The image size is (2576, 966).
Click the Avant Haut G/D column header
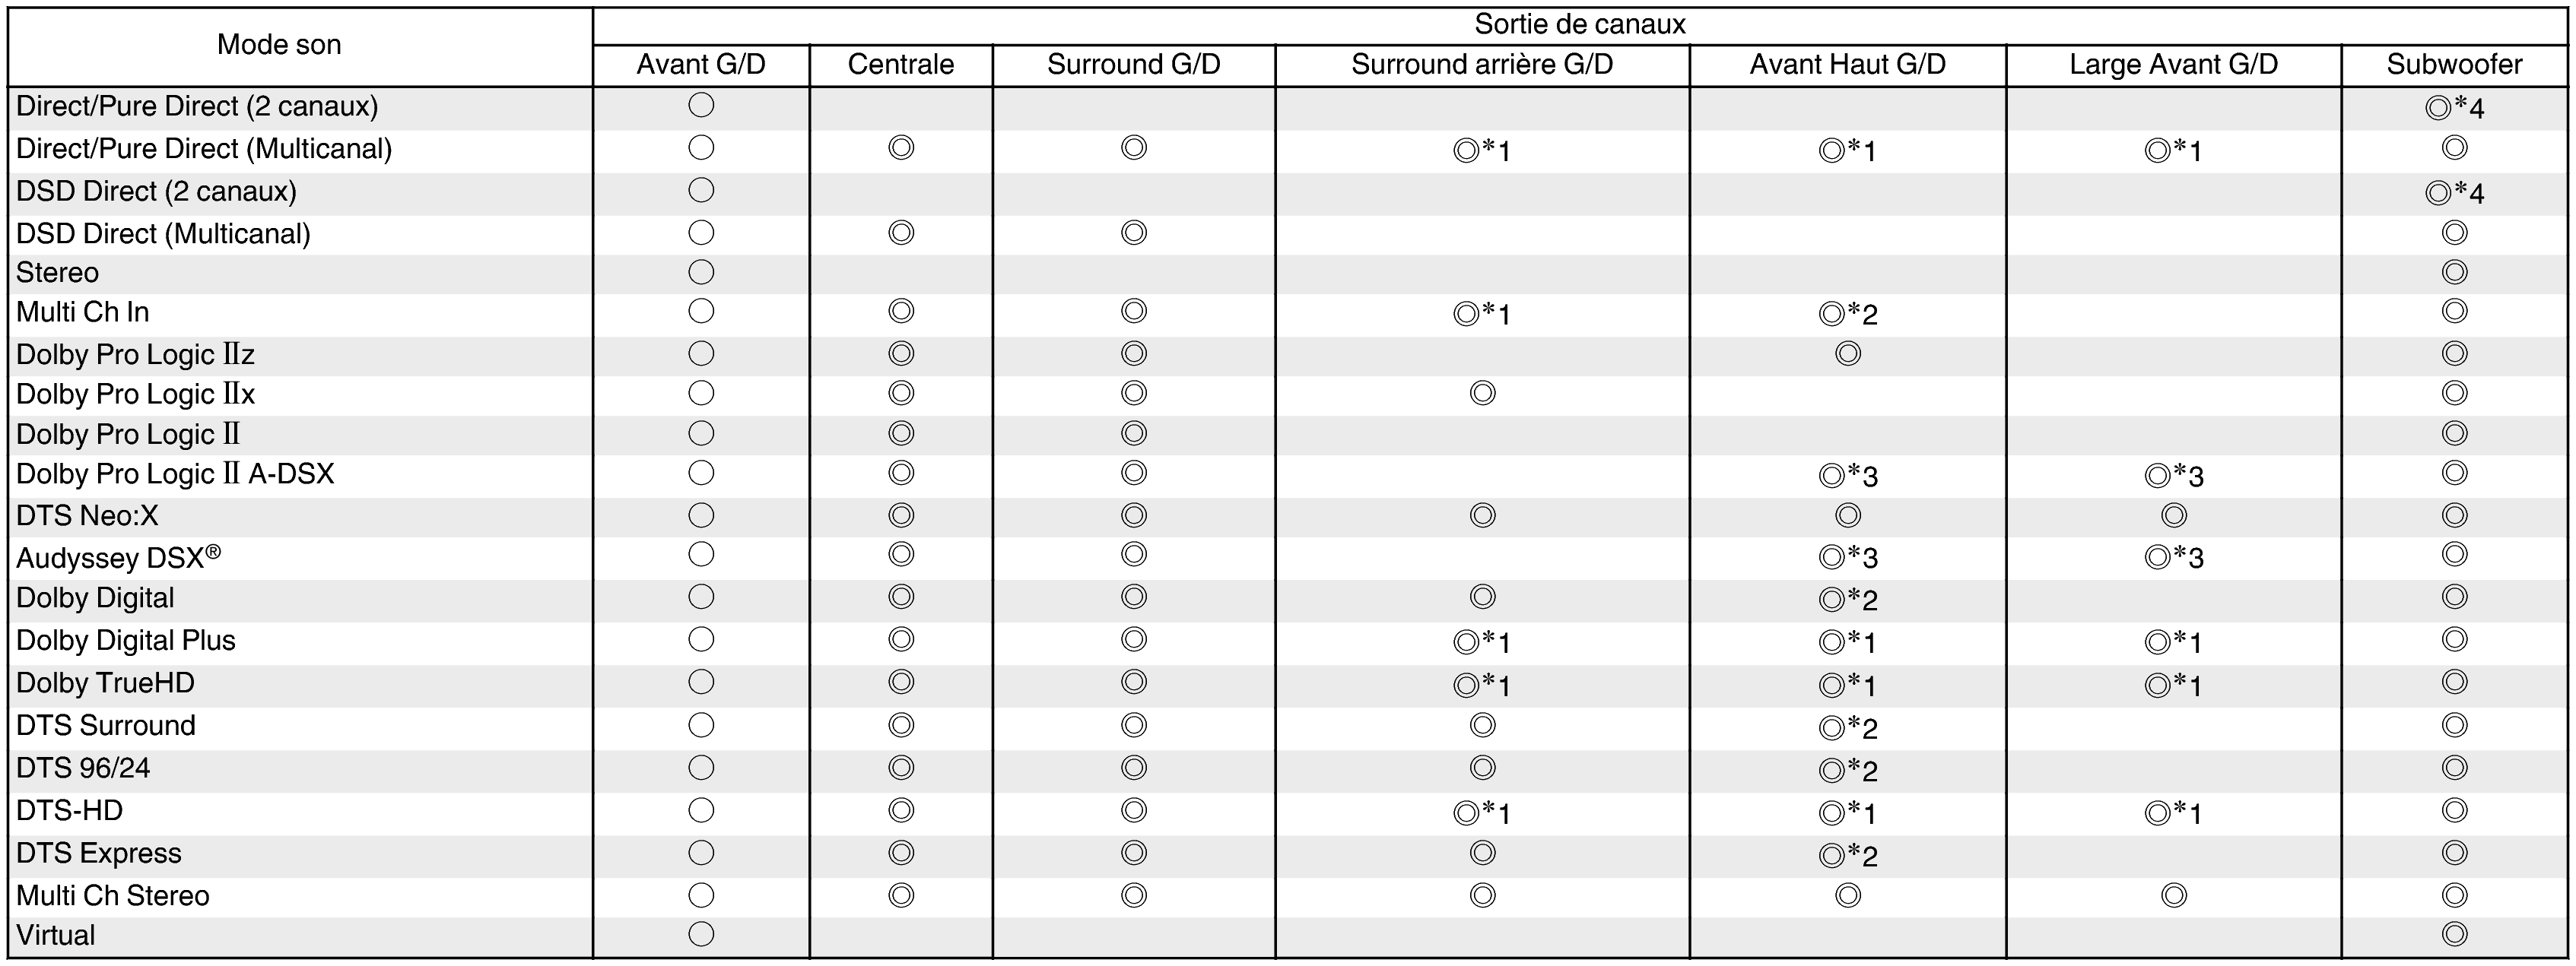coord(1847,65)
